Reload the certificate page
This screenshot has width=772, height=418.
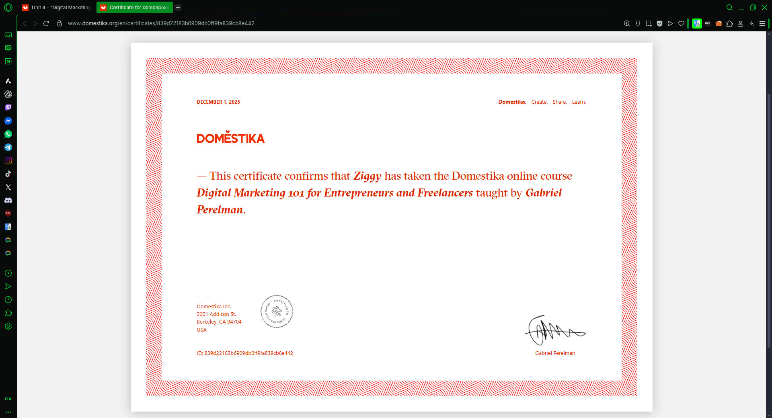(x=46, y=24)
